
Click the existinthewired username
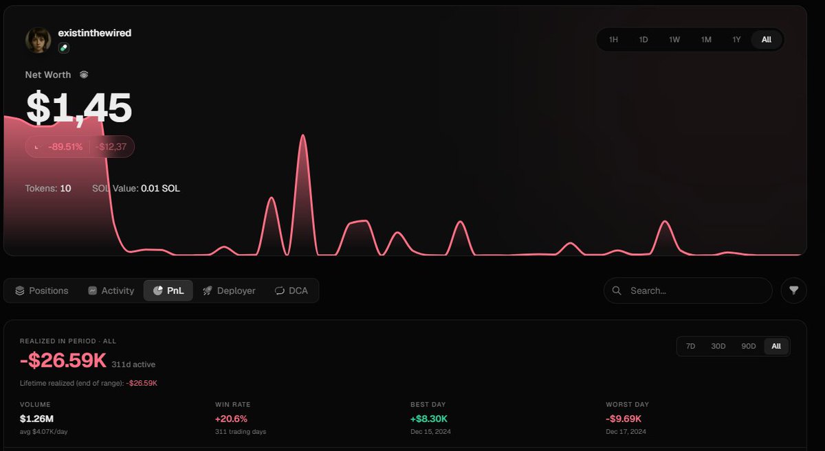click(x=94, y=33)
